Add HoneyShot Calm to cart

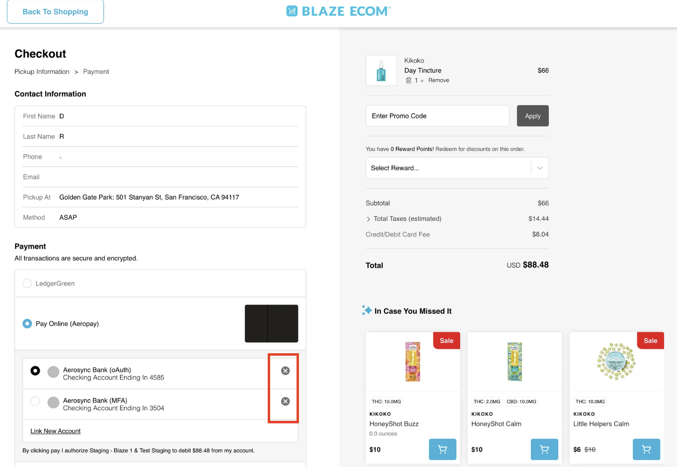point(544,449)
